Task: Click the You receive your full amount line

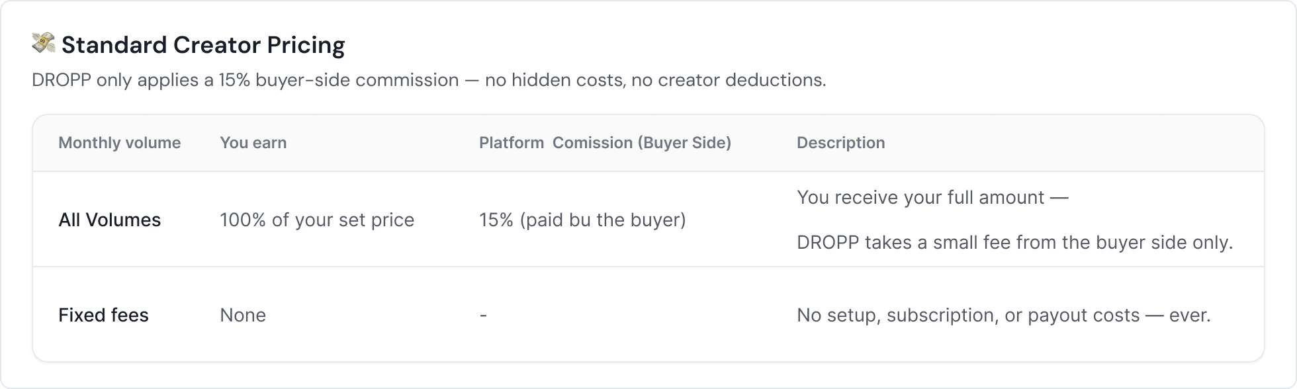Action: (932, 197)
